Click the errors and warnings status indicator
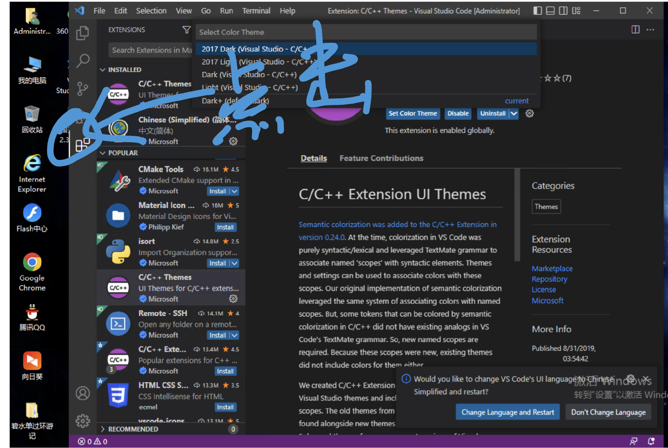 point(92,441)
